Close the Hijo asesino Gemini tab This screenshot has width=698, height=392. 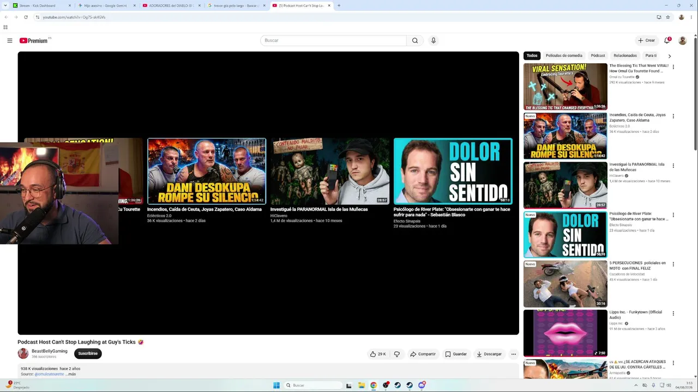click(135, 5)
